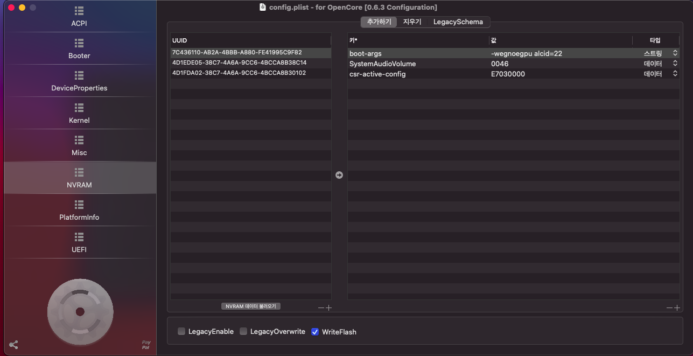Open the PlatformInfo section in sidebar
Screen dimensions: 693x356
coord(79,210)
